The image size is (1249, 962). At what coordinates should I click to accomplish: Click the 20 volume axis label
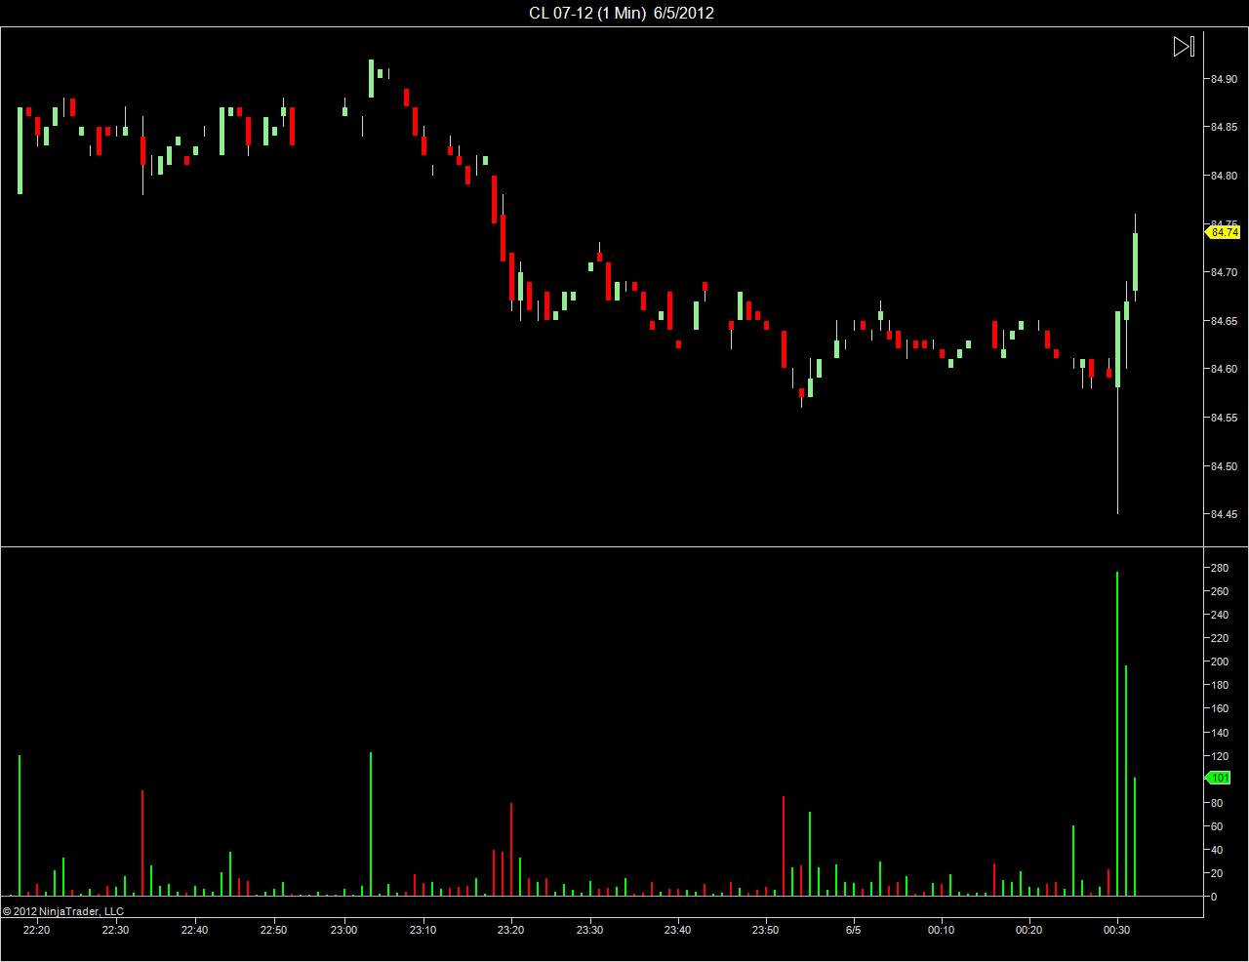1216,873
